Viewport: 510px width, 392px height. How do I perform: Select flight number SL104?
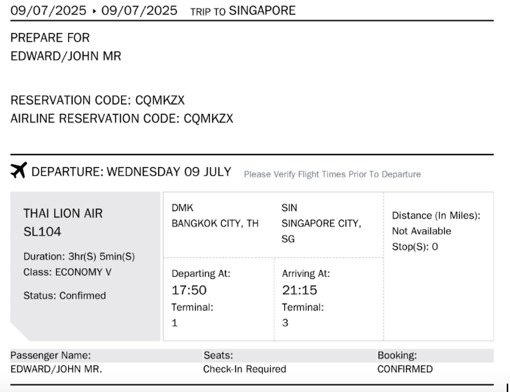click(42, 232)
